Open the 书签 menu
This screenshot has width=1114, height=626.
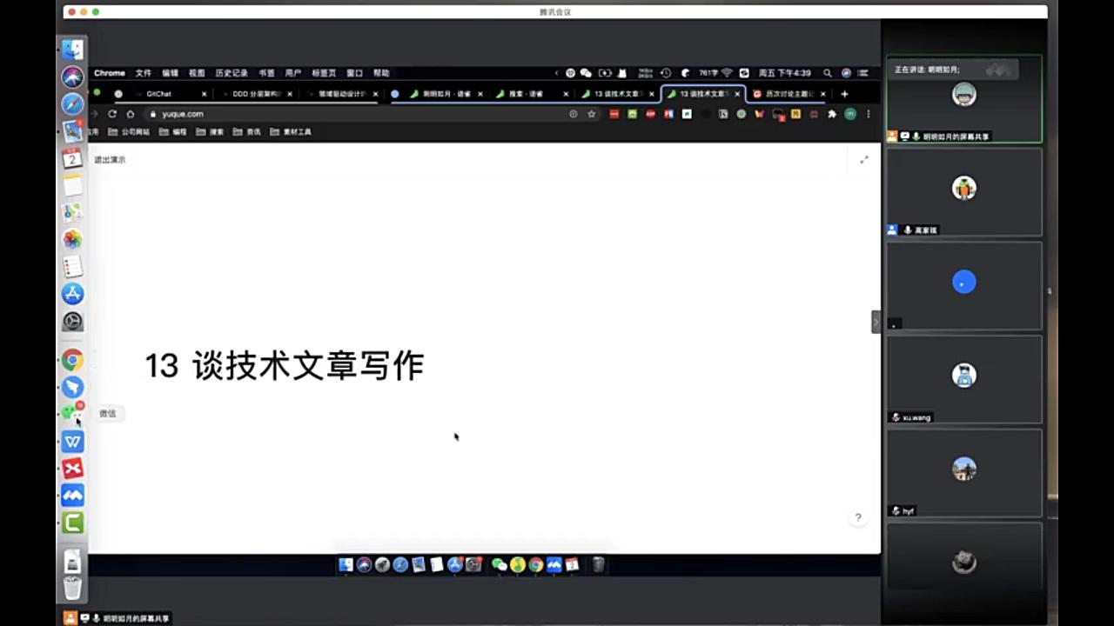pos(266,73)
